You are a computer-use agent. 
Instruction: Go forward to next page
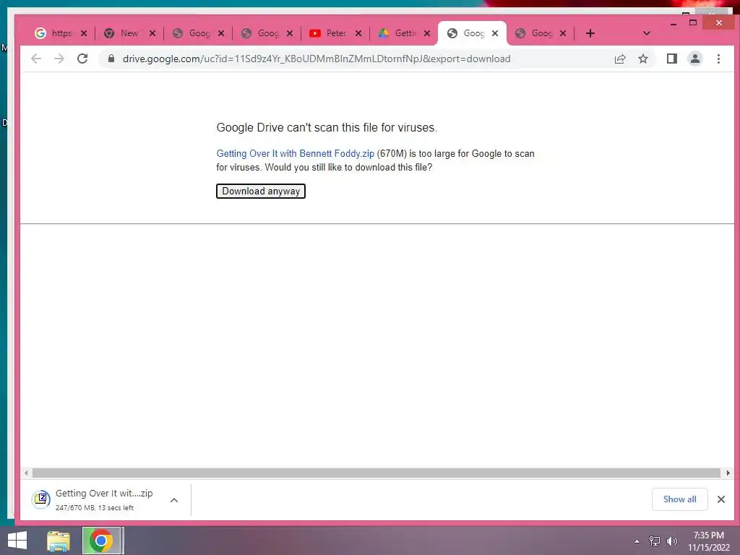coord(59,59)
